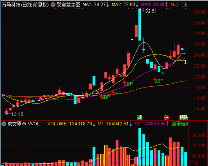Click the VVOL: - label
The height and width of the screenshot is (166, 208).
pyautogui.click(x=35, y=124)
